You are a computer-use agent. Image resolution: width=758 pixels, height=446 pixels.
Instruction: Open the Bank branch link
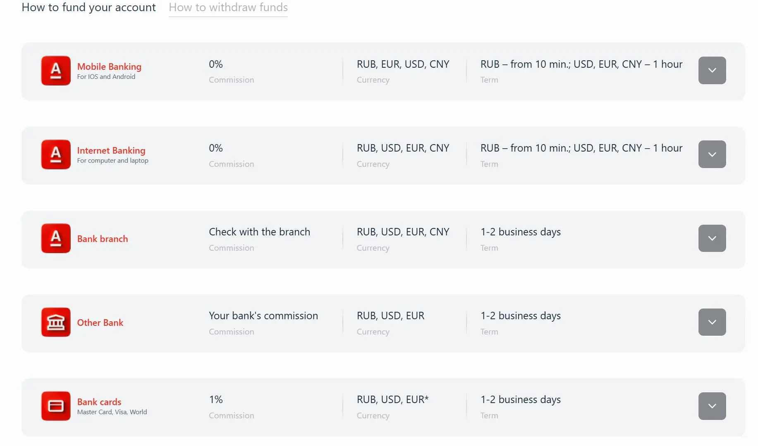pyautogui.click(x=103, y=239)
